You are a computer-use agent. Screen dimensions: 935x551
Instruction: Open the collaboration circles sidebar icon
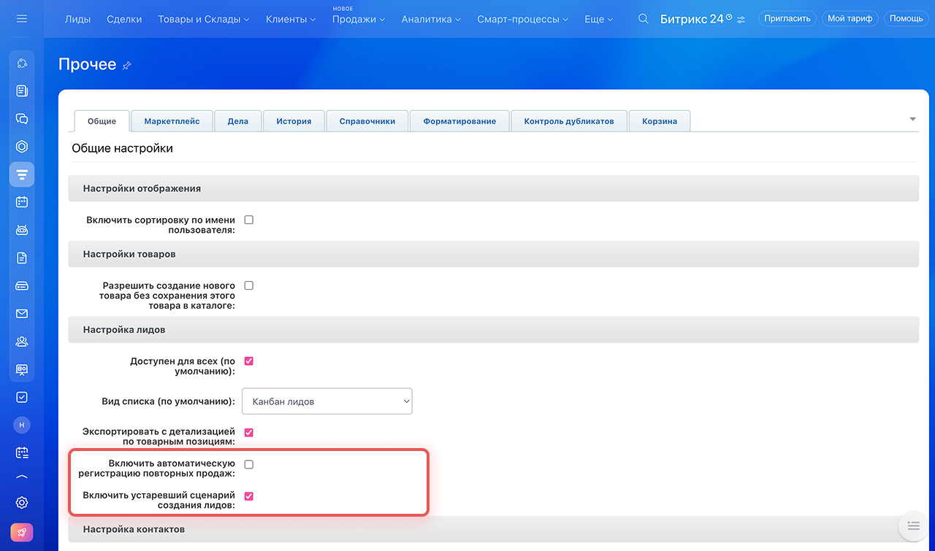coord(22,63)
